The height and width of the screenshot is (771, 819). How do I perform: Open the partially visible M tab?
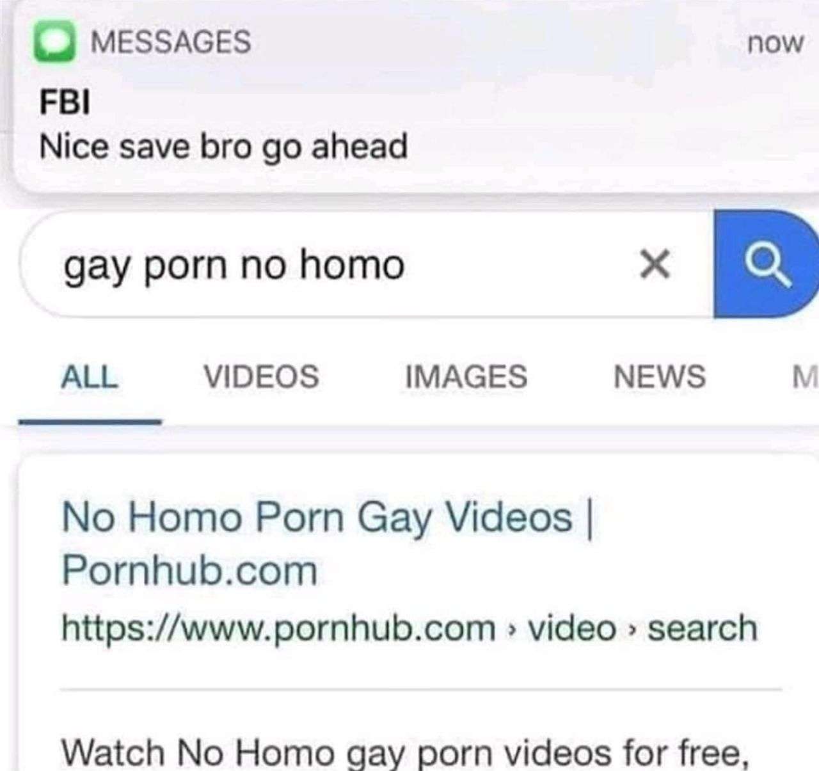tap(805, 376)
